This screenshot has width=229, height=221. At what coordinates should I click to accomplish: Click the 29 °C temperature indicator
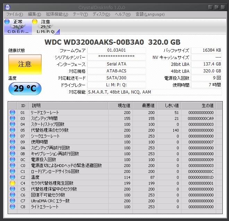pyautogui.click(x=25, y=88)
